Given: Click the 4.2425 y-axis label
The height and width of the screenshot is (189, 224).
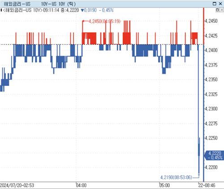Looking at the screenshot, I should (211, 36).
